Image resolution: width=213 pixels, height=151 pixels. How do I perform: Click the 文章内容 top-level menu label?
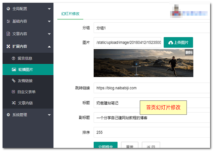(20, 34)
